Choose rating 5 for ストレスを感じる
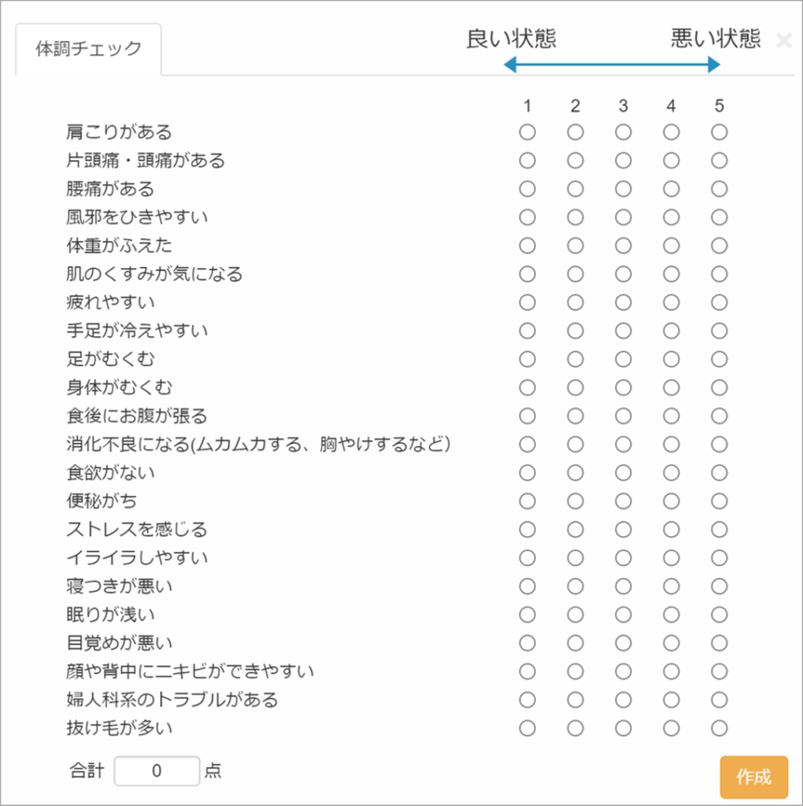 tap(719, 529)
